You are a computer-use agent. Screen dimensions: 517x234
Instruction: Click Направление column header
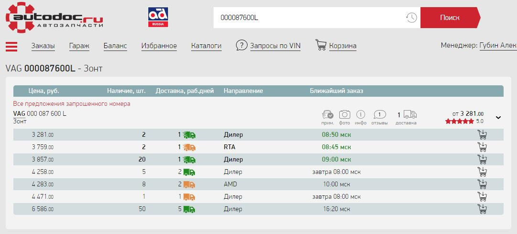click(x=243, y=91)
